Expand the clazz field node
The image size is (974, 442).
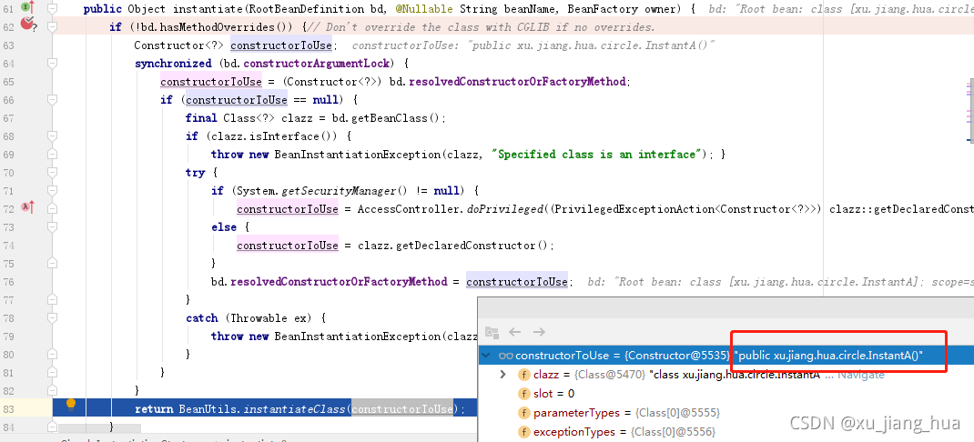503,375
